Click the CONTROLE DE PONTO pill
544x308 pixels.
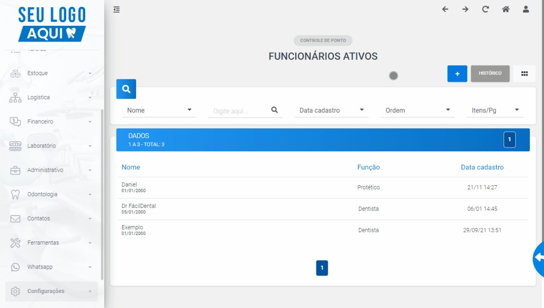[x=323, y=40]
